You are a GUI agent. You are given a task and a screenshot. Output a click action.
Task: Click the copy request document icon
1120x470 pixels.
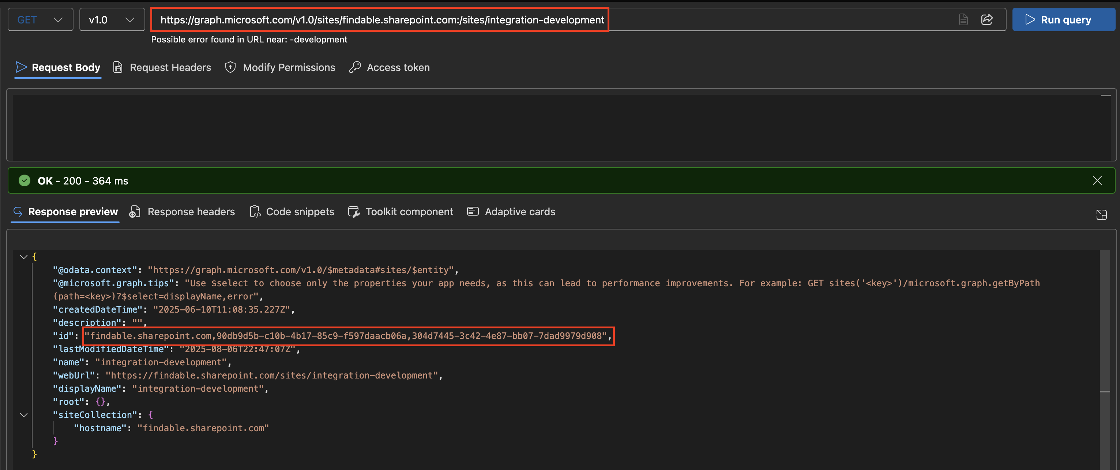click(963, 19)
